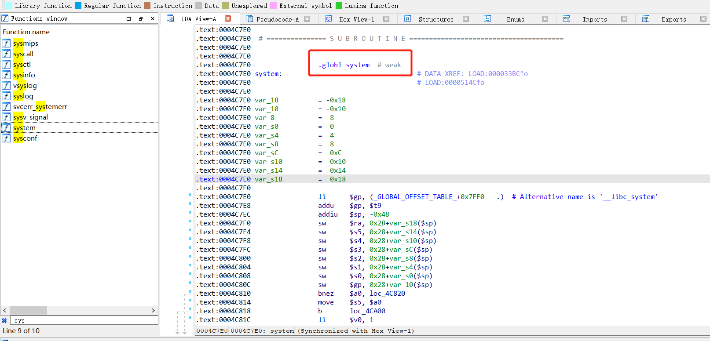Clear the sys filter with the X icon
Screen dimensions: 710x341
(x=4, y=320)
